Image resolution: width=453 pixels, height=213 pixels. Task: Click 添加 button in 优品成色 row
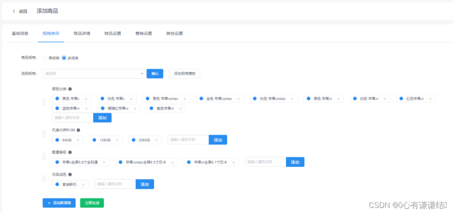click(145, 184)
